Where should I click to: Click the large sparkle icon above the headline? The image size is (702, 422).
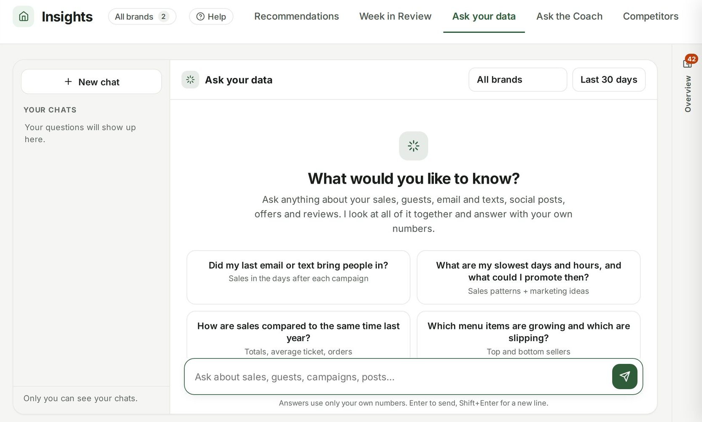[x=414, y=146]
